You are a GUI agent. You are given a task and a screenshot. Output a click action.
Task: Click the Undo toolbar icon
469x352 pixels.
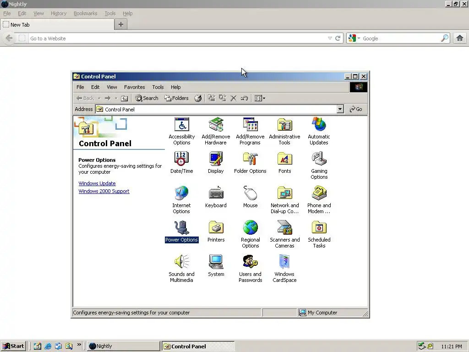tap(245, 98)
